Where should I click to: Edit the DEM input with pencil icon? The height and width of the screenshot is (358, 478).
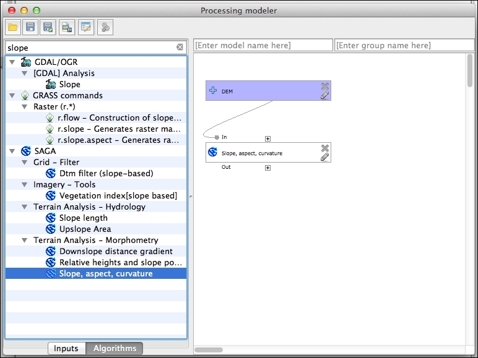tap(324, 95)
